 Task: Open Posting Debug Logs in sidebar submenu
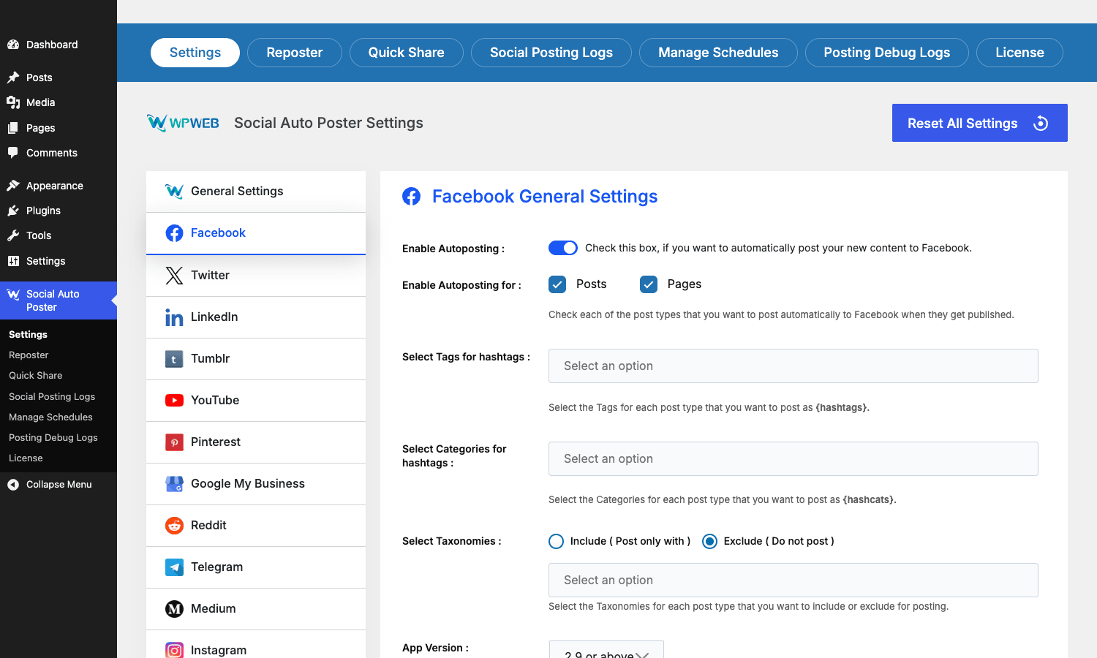point(53,437)
